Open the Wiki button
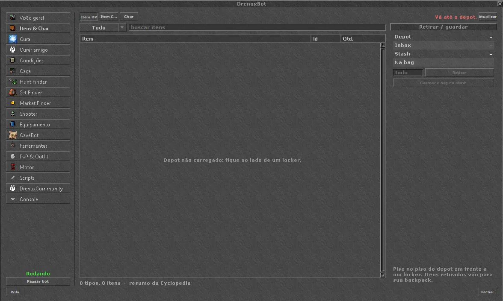 15,292
